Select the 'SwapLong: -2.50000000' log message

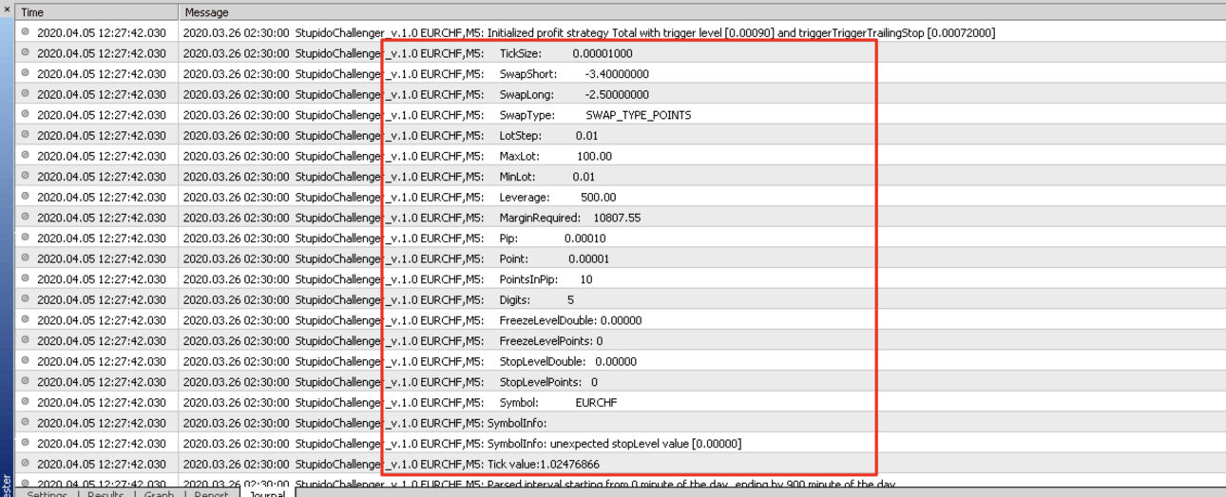click(416, 94)
